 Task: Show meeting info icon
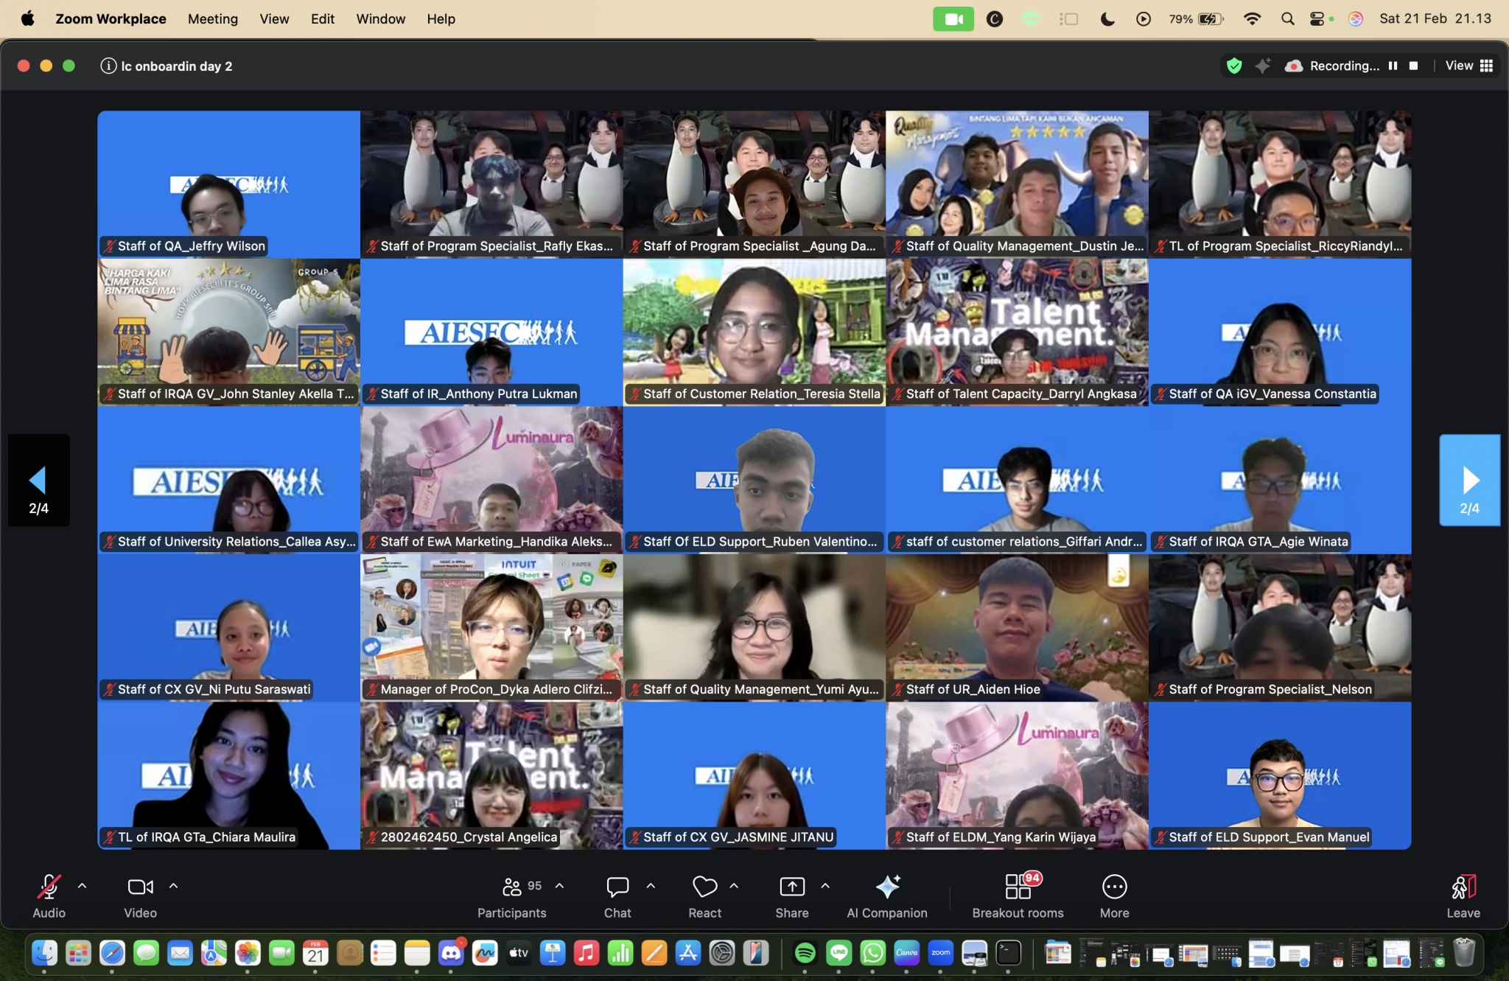click(x=108, y=66)
